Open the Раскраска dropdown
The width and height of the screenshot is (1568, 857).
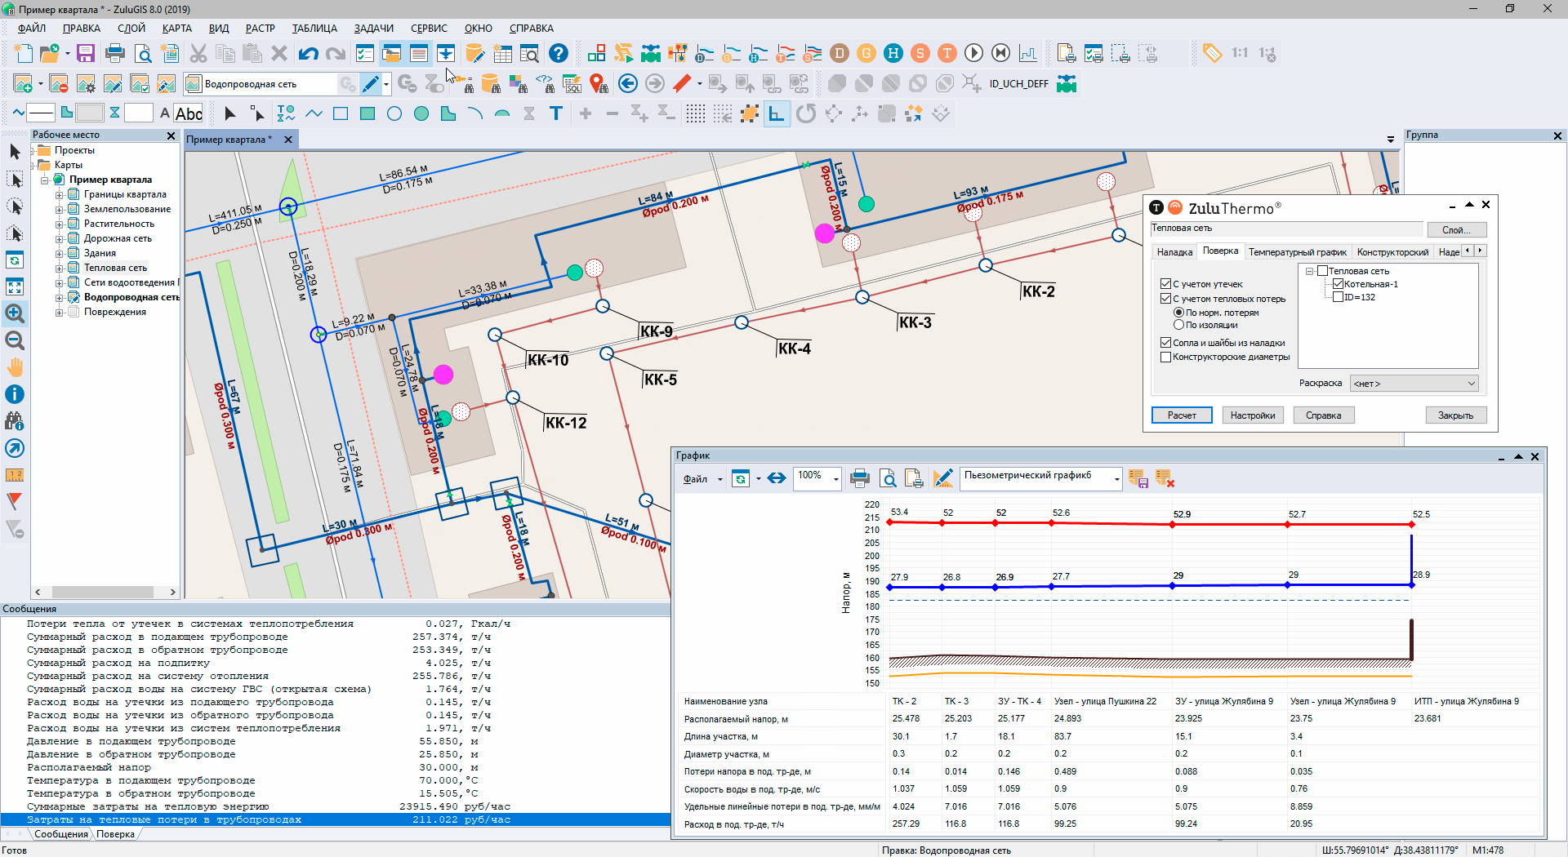[x=1414, y=384]
